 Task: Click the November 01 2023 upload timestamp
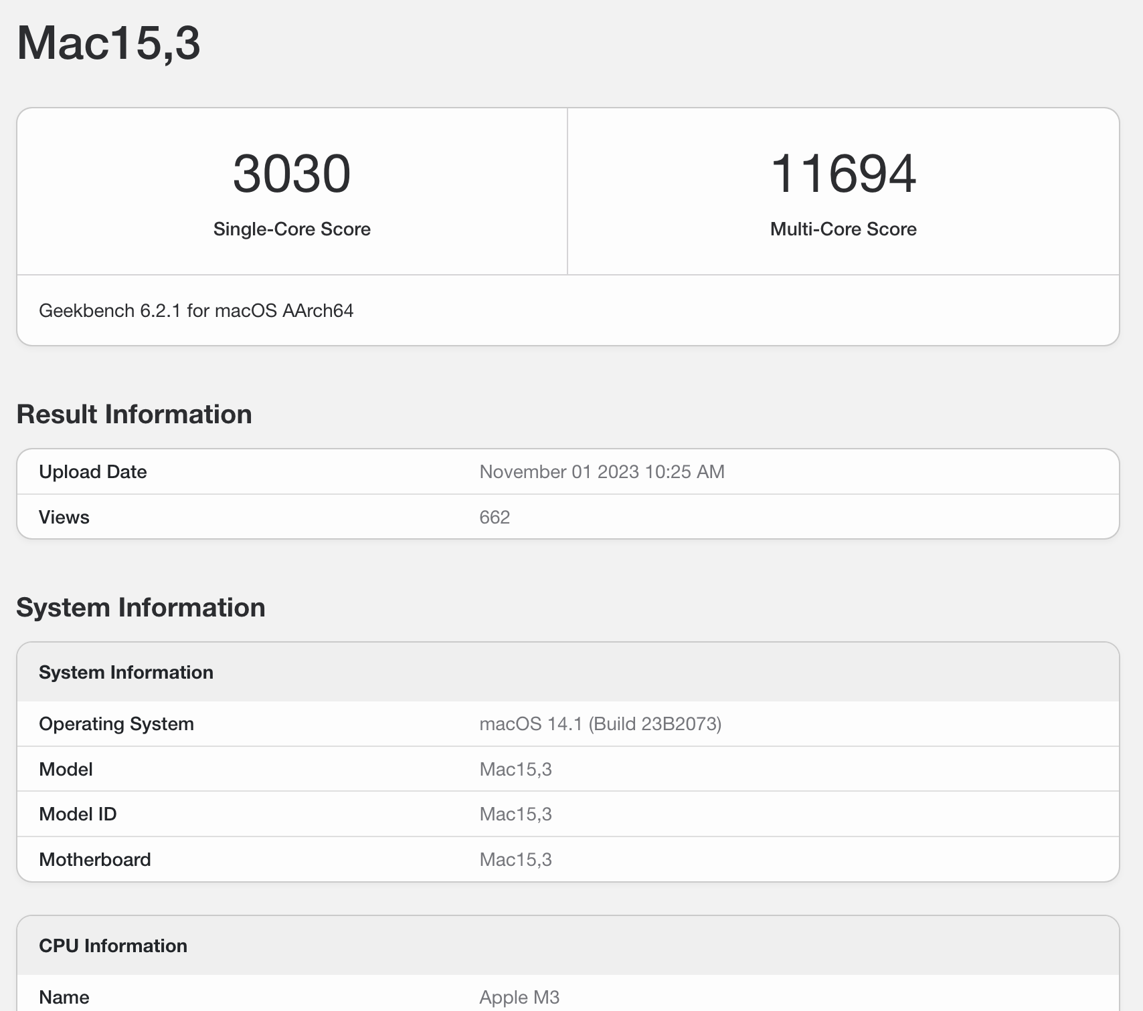click(602, 471)
